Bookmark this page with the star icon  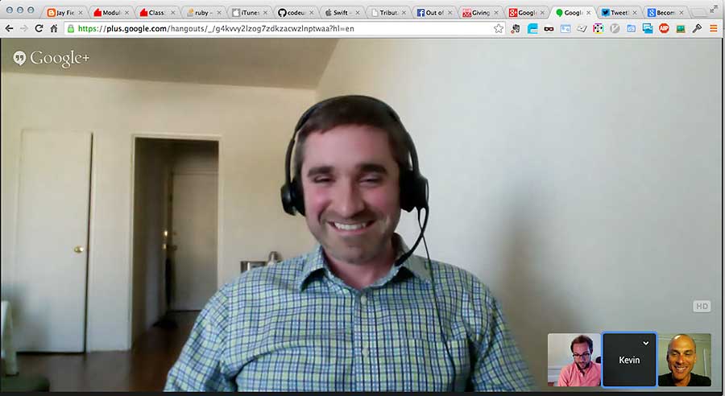(499, 28)
